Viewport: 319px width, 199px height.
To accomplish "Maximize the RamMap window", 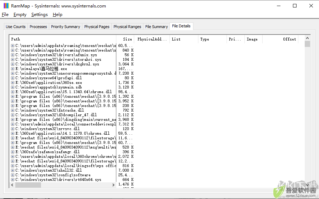I will click(x=295, y=6).
